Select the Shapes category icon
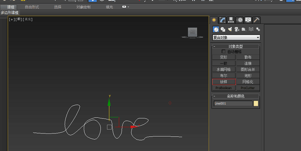The image size is (301, 151). [223, 29]
